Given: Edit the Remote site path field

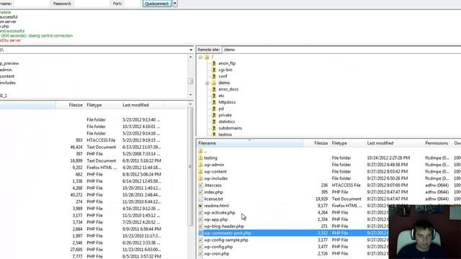Looking at the screenshot, I should [x=341, y=50].
